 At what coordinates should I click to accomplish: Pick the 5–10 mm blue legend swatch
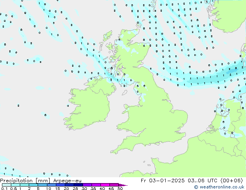pos(42,185)
